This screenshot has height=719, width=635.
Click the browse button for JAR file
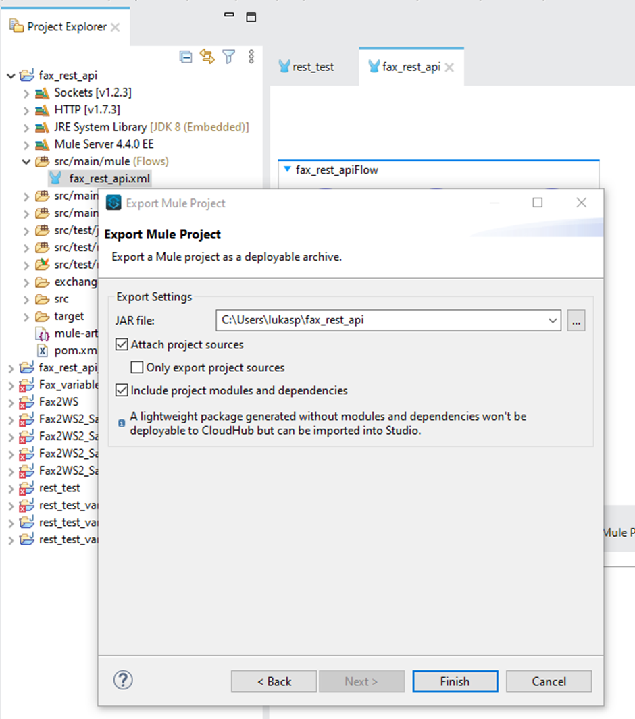pos(576,321)
